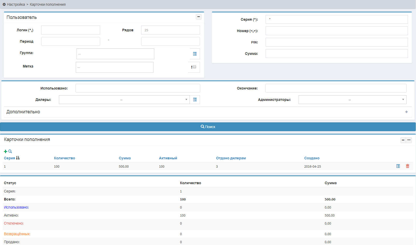The width and height of the screenshot is (416, 245).
Task: Click the Использовано status label
Action: point(16,207)
